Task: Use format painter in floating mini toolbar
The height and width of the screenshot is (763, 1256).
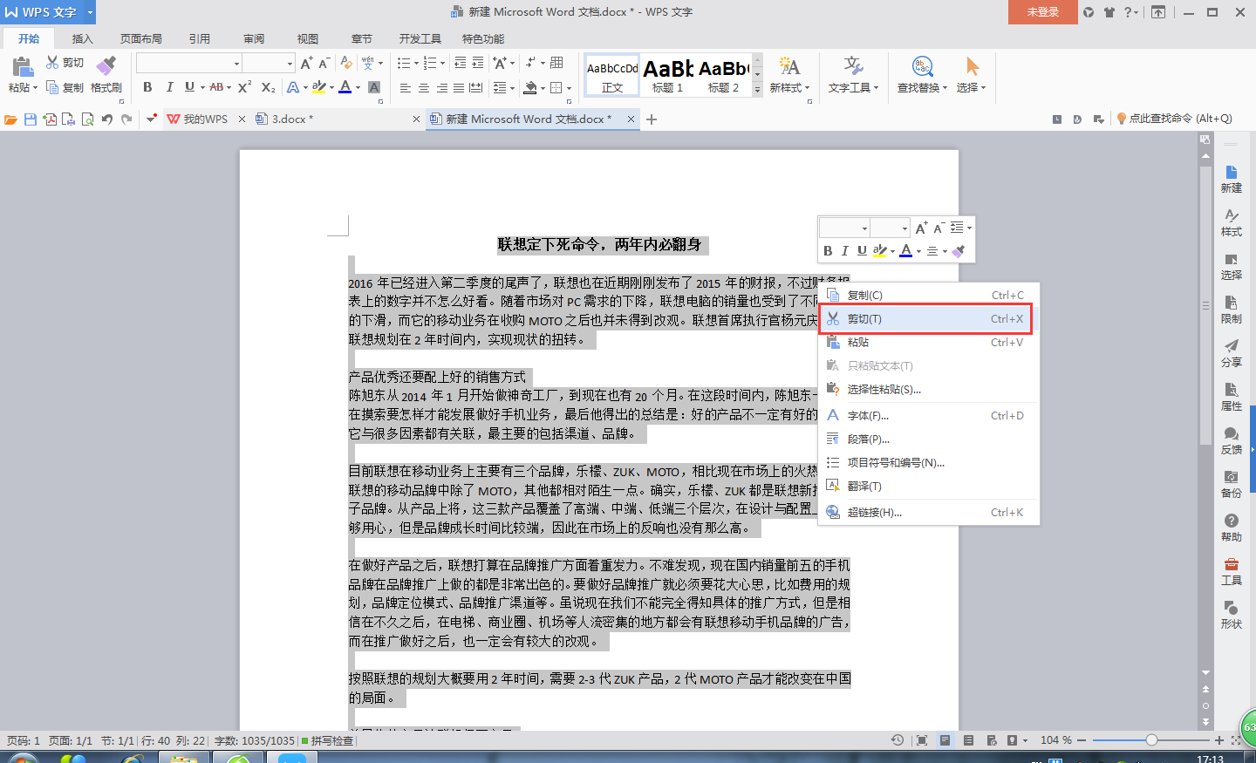Action: [x=959, y=251]
